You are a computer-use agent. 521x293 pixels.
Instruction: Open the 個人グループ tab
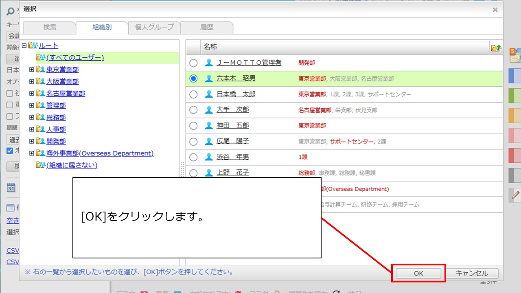coord(154,27)
